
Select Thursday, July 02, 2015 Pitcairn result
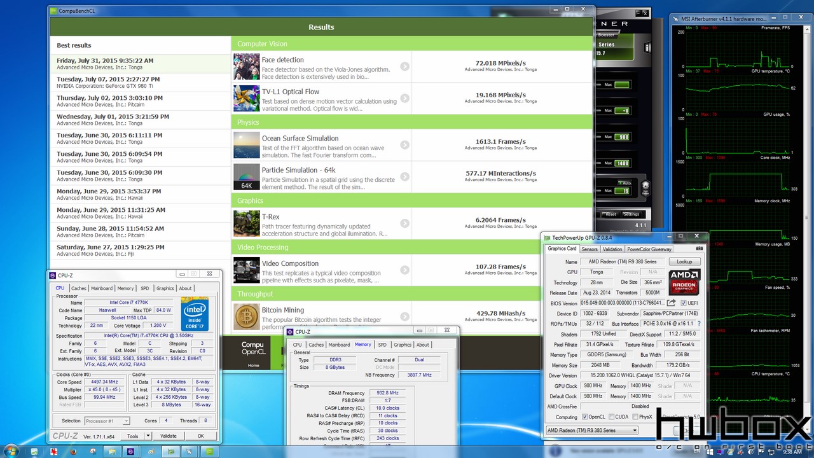141,101
